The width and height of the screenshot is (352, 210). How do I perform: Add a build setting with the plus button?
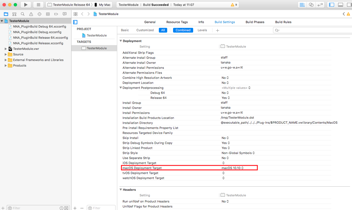click(218, 30)
